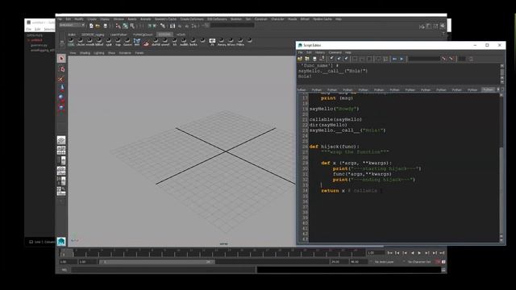This screenshot has height=290, width=516.
Task: Open Command menu in Script Editor
Action: [x=335, y=52]
